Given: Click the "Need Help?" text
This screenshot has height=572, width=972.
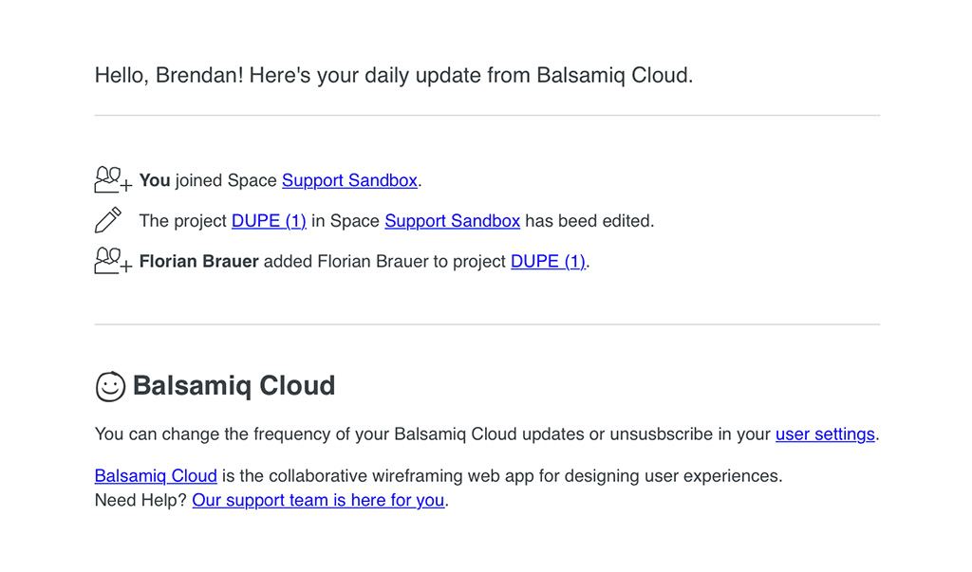Looking at the screenshot, I should (140, 500).
